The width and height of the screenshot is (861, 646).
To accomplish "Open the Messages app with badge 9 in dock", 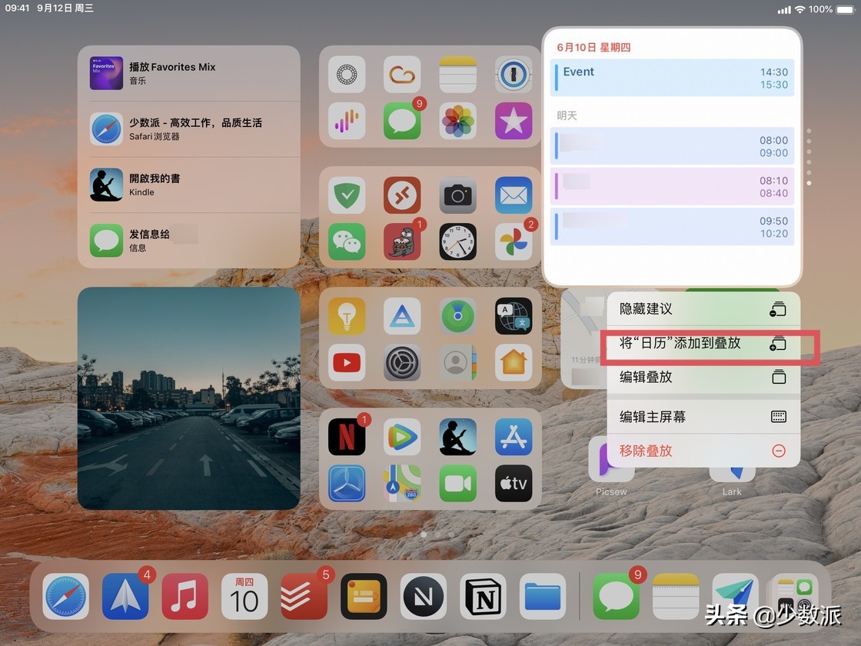I will [x=616, y=597].
